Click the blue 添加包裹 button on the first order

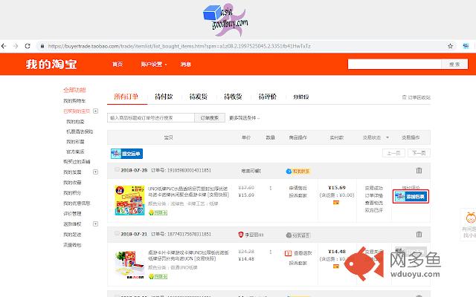pyautogui.click(x=411, y=197)
